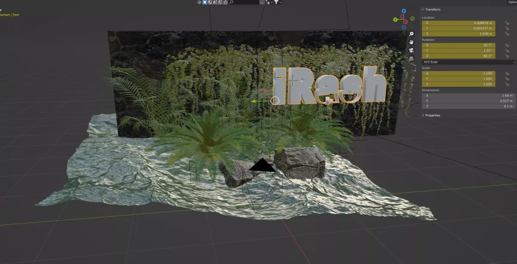
Task: Select the iRash 3D text object
Action: coord(330,86)
